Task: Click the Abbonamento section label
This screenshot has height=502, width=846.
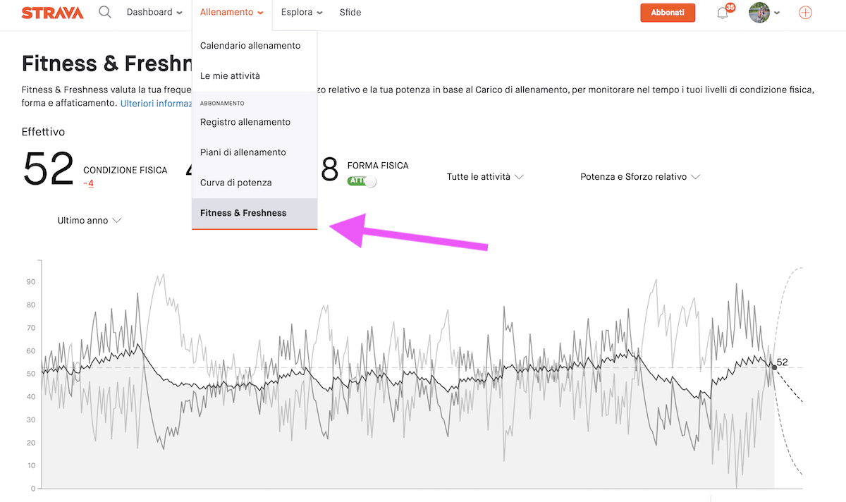Action: (x=222, y=103)
